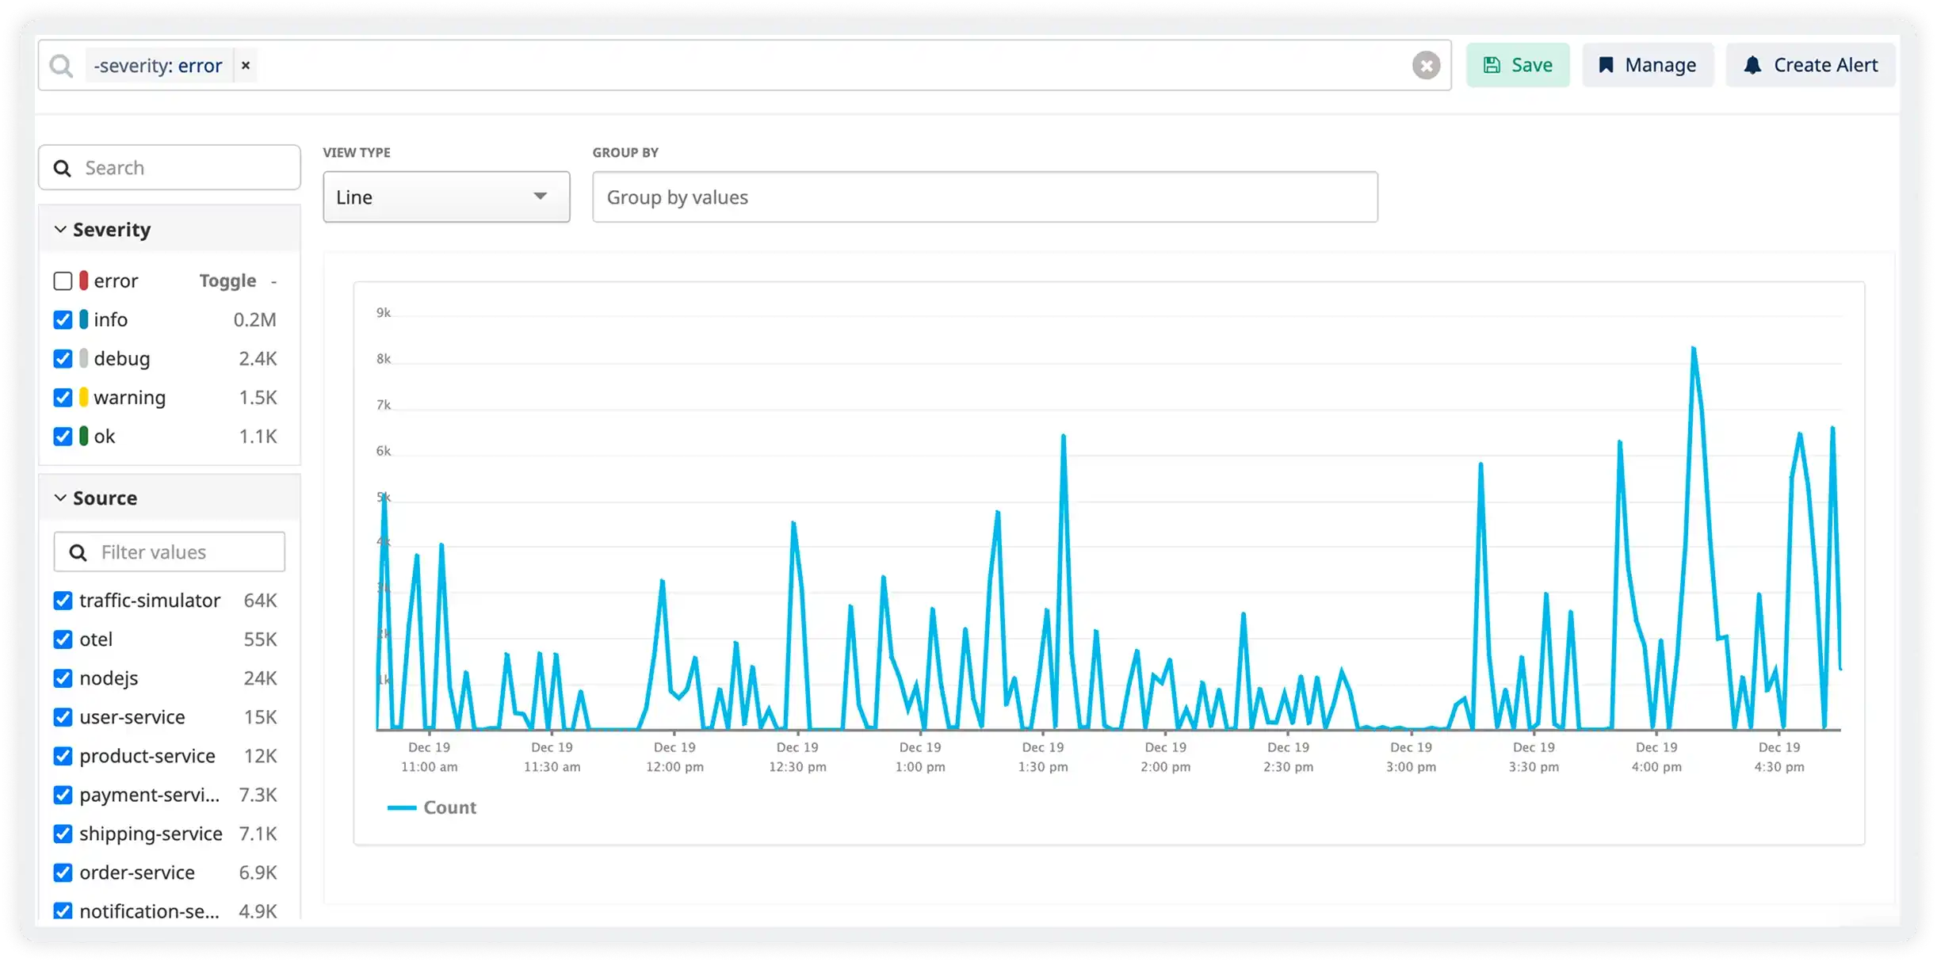Disable the traffic-simulator source checkbox
Screen dimensions: 1937x962
[63, 600]
